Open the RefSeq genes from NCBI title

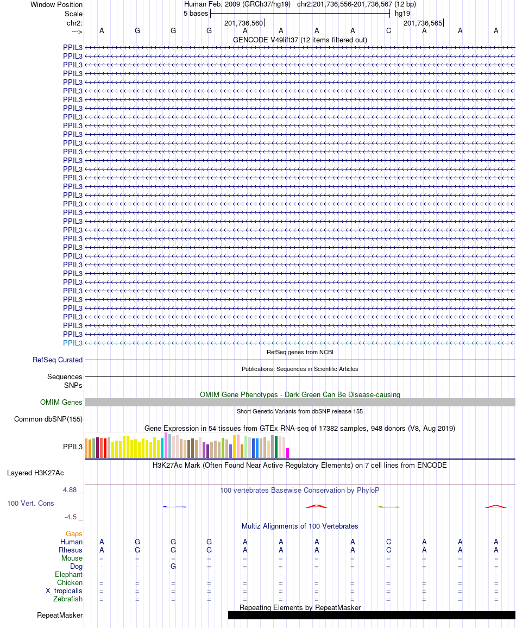pos(300,352)
